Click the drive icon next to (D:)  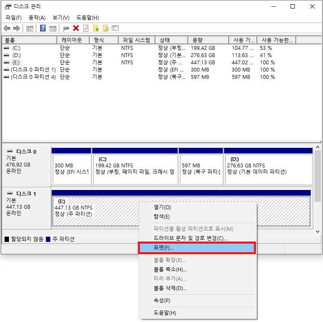click(x=6, y=55)
